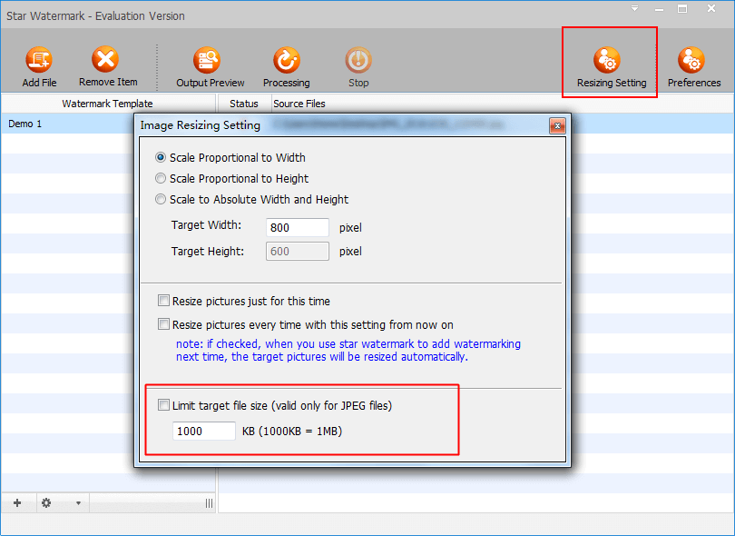
Task: Minimize the Star Watermark window
Action: (x=659, y=10)
